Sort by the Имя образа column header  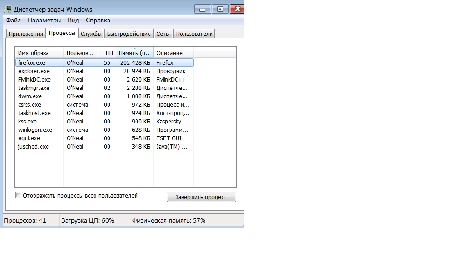coord(39,53)
